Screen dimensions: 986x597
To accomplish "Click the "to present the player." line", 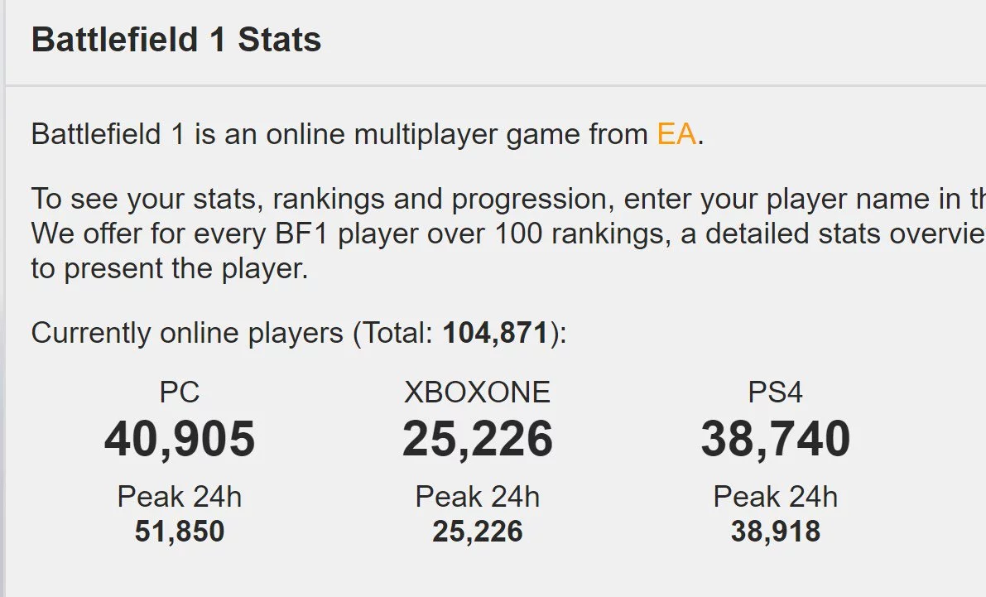I will [170, 270].
